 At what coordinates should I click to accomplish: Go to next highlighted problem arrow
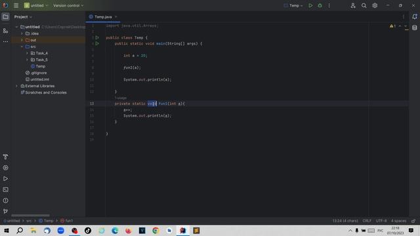click(406, 26)
